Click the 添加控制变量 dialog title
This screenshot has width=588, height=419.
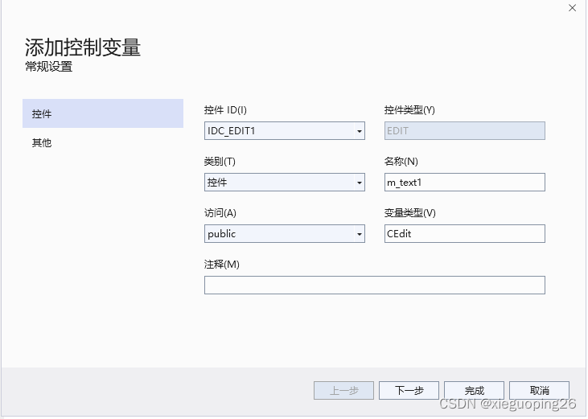pyautogui.click(x=83, y=47)
